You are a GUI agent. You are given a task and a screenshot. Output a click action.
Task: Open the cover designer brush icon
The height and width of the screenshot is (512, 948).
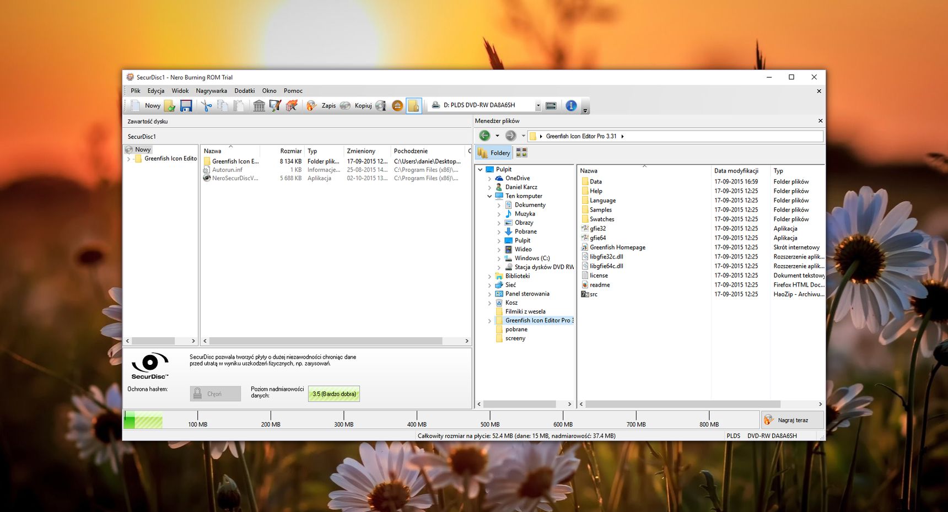click(x=275, y=105)
